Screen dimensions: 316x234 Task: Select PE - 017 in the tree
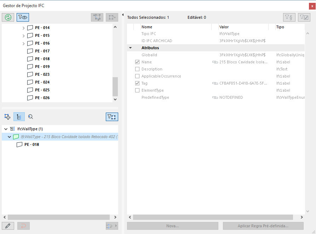(x=42, y=51)
